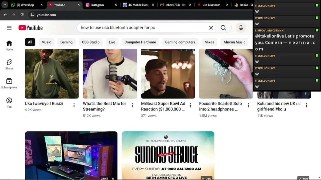This screenshot has width=321, height=180.
Task: Click the magnifier search button
Action: tap(223, 28)
